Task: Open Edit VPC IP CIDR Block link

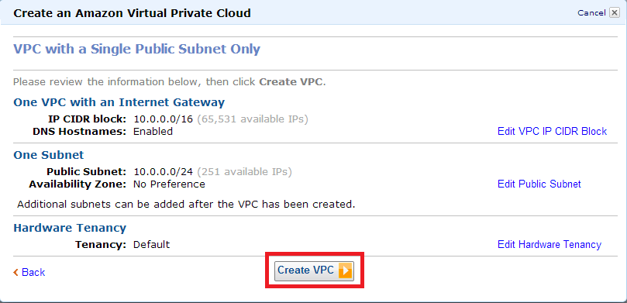Action: pyautogui.click(x=552, y=131)
